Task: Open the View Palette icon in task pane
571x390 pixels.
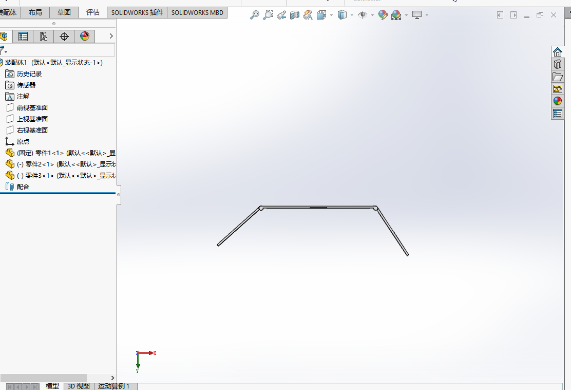Action: (558, 89)
